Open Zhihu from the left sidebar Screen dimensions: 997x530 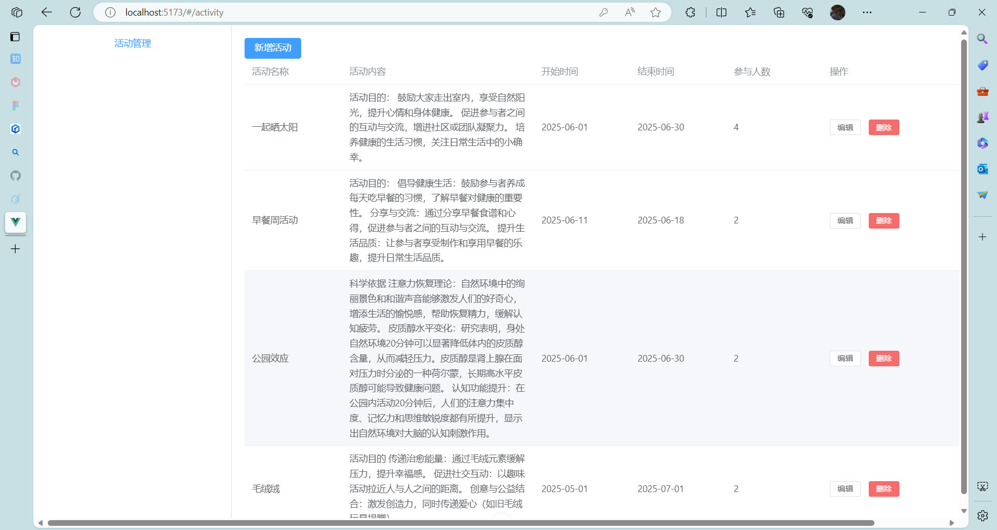pos(16,59)
